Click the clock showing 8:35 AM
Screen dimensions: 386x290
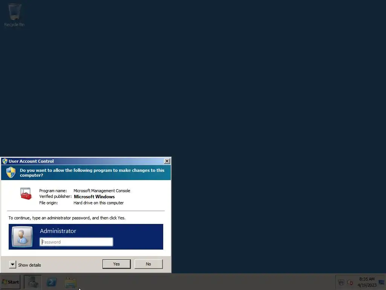(367, 282)
